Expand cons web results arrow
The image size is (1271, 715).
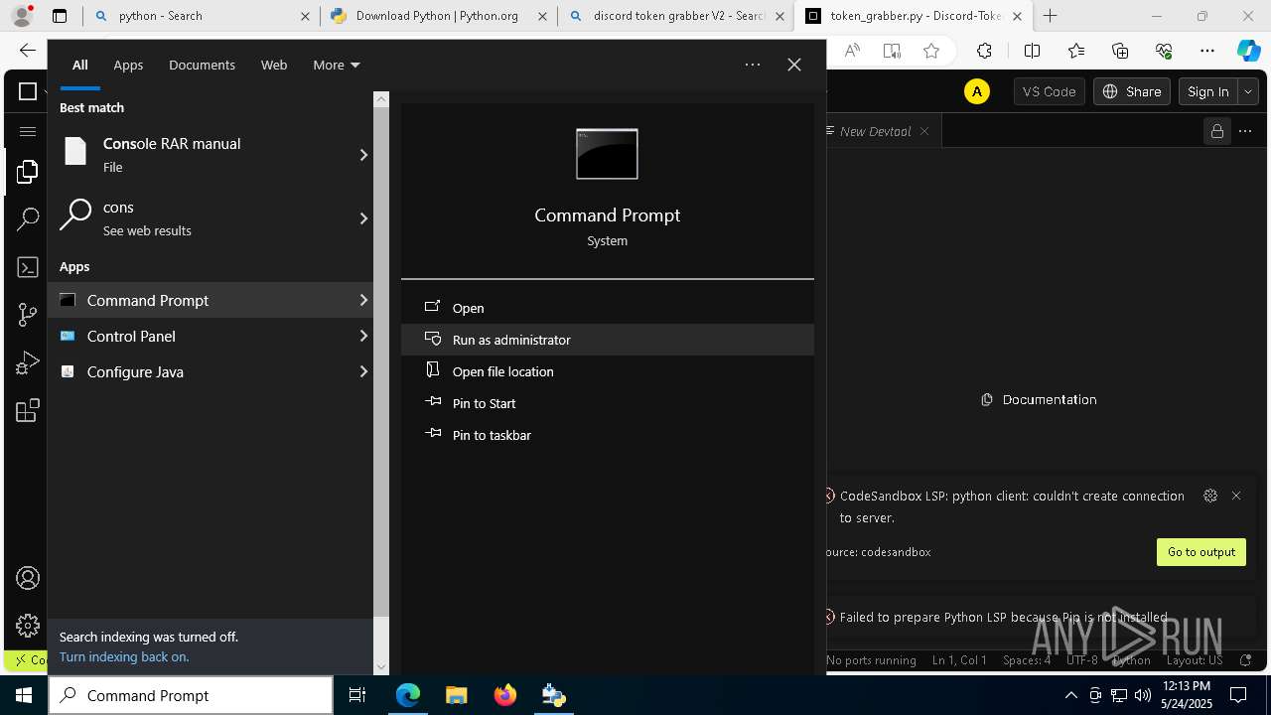[x=363, y=217]
